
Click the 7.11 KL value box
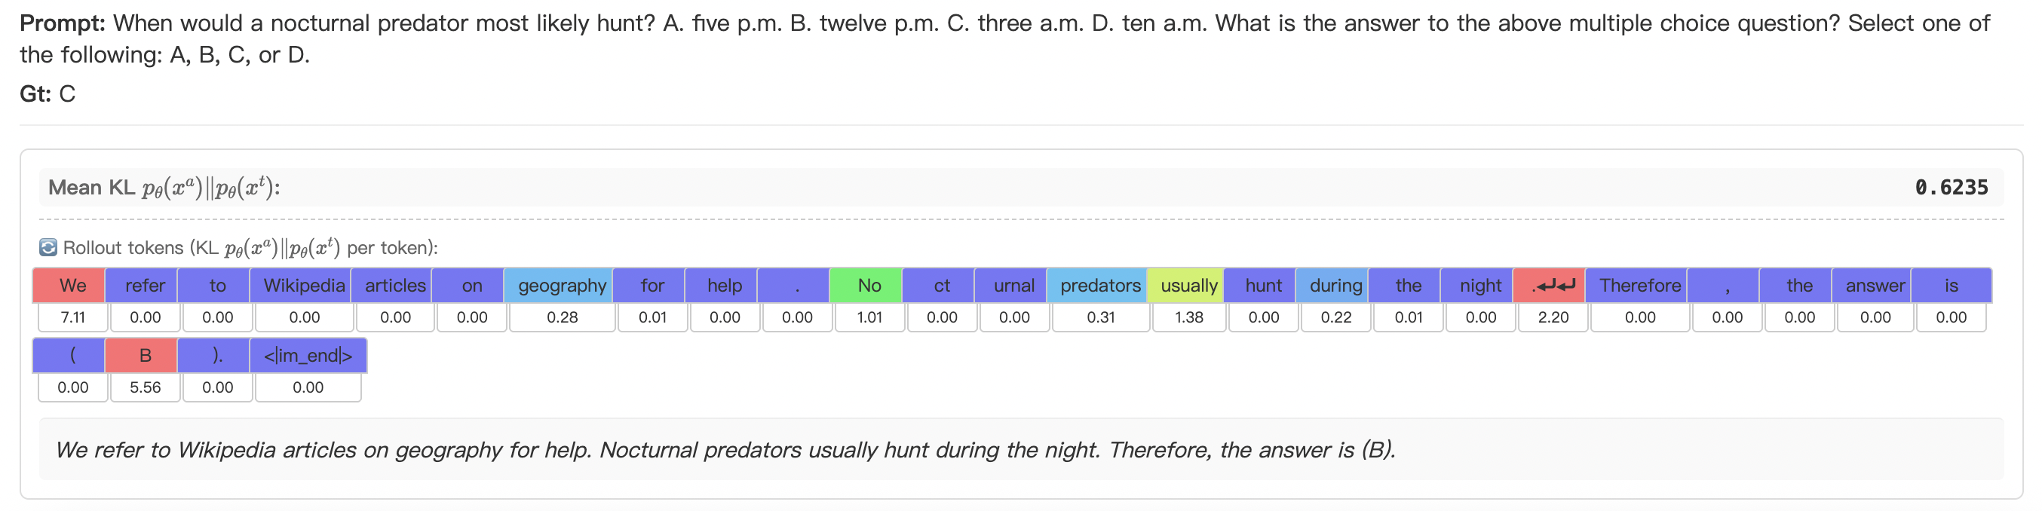(x=73, y=318)
